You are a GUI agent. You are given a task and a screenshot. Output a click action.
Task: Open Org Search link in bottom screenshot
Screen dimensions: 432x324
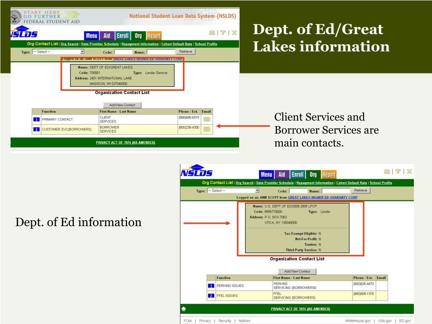point(244,183)
